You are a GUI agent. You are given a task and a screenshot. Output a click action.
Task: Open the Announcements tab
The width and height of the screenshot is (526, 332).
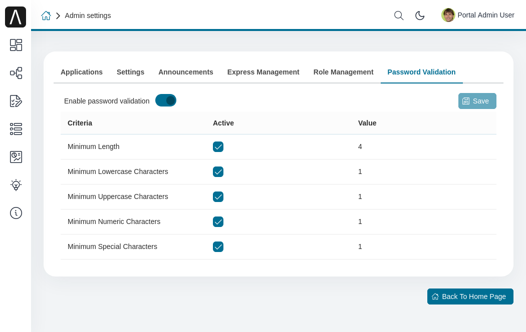(185, 72)
